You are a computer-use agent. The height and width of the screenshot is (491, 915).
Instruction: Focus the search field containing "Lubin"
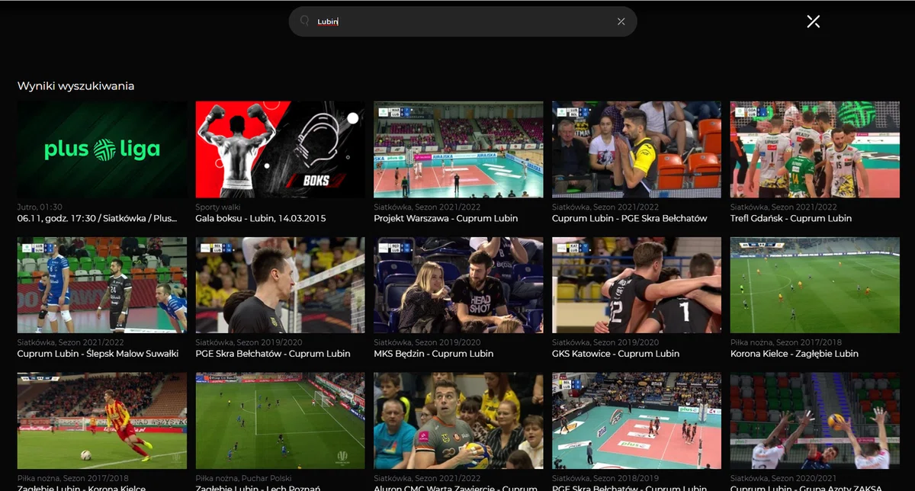tap(462, 21)
